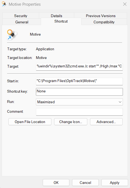Expand the Run dropdown arrow
This screenshot has height=188, width=130.
coord(120,102)
